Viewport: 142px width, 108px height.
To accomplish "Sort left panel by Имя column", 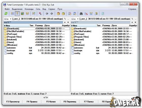I will pyautogui.click(x=16, y=26).
